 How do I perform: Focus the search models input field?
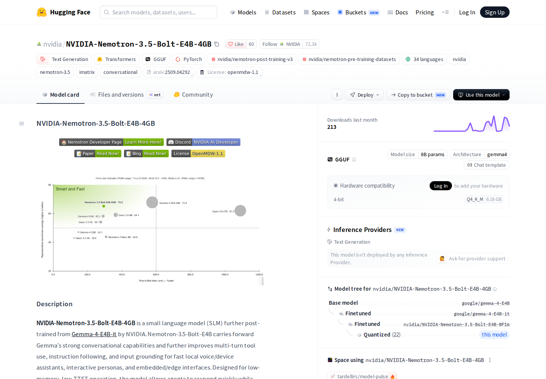[158, 12]
